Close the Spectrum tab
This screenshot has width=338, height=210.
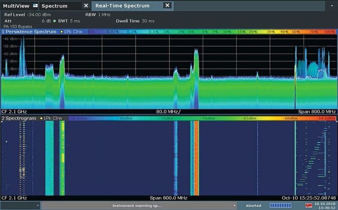[86, 5]
